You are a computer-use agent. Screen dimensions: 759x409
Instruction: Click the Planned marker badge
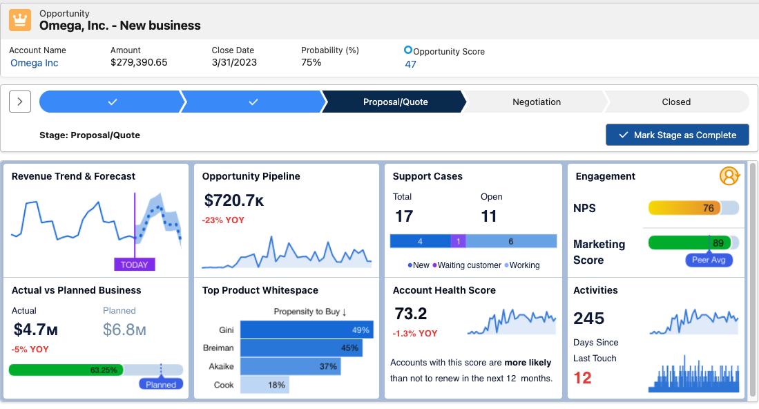coord(161,384)
